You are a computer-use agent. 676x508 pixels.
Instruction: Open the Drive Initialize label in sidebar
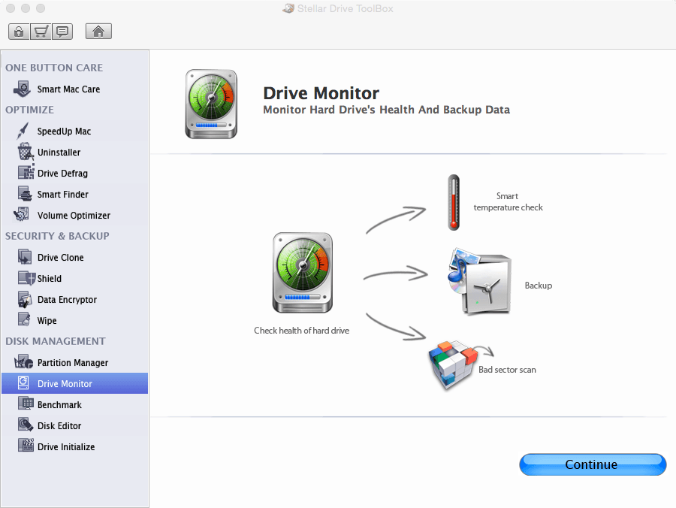coord(66,447)
